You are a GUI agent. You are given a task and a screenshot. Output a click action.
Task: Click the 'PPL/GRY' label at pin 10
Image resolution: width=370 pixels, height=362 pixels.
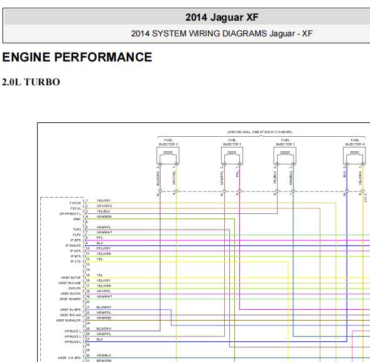coord(104,248)
